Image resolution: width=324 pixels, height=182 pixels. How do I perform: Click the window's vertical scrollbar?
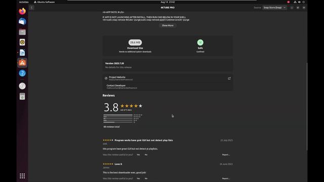click(x=307, y=106)
